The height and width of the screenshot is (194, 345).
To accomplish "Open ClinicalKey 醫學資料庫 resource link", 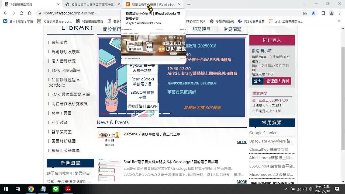I will (269, 149).
